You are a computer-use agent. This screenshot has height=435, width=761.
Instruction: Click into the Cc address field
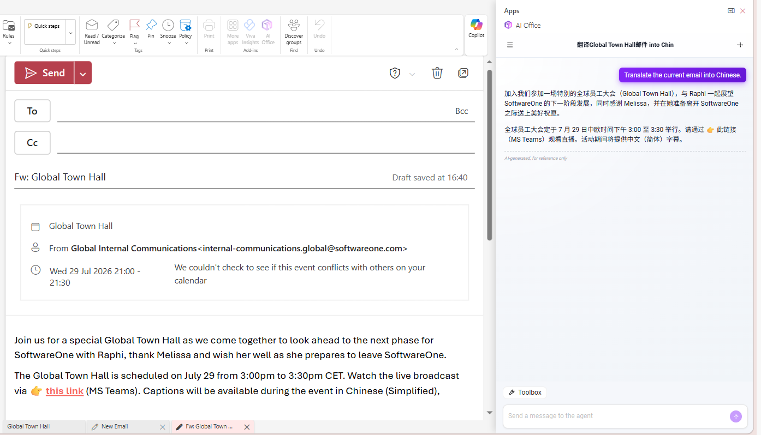point(266,143)
